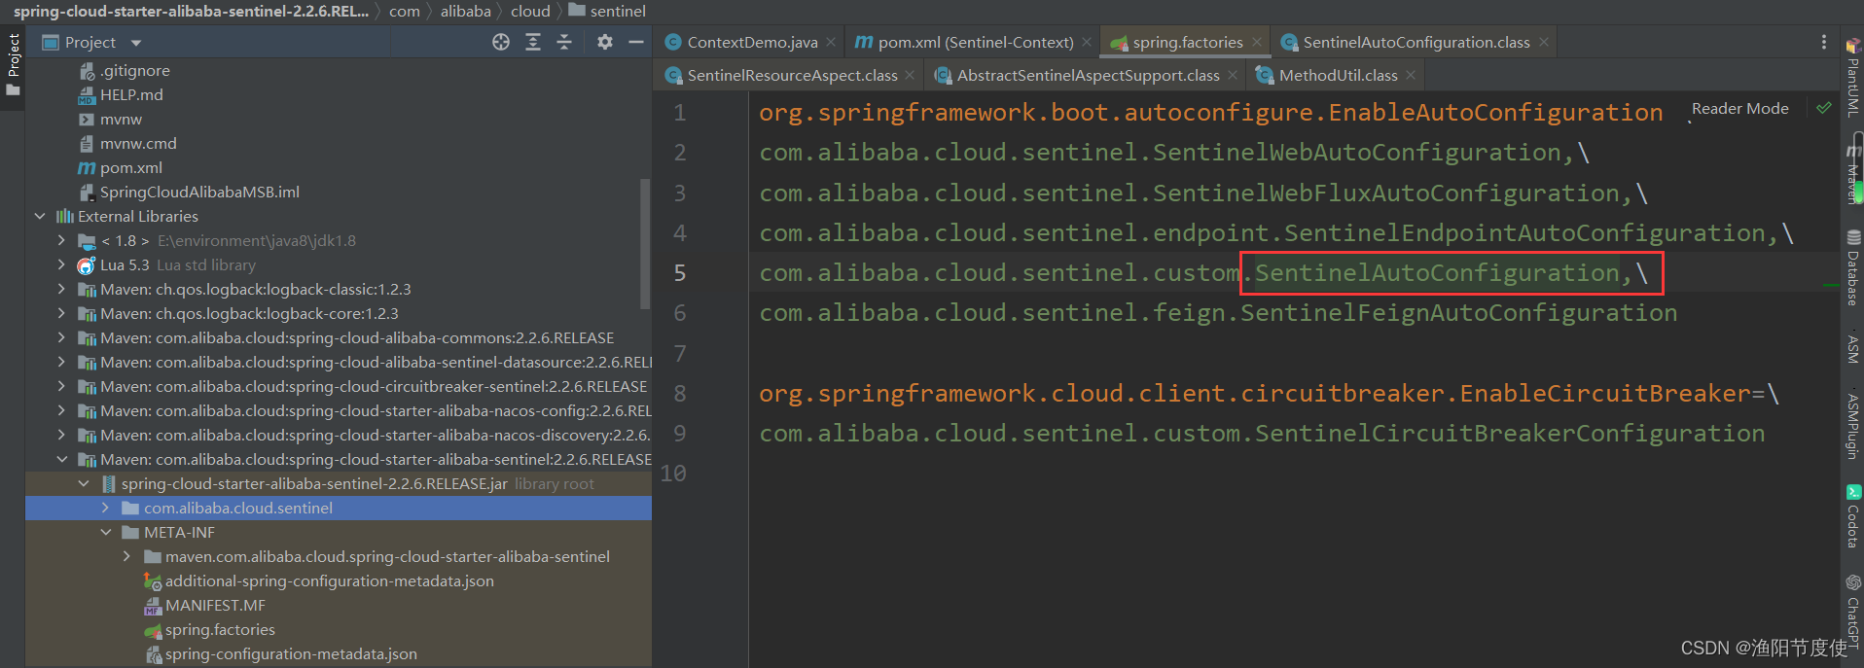Open the Project view dropdown

coord(136,43)
